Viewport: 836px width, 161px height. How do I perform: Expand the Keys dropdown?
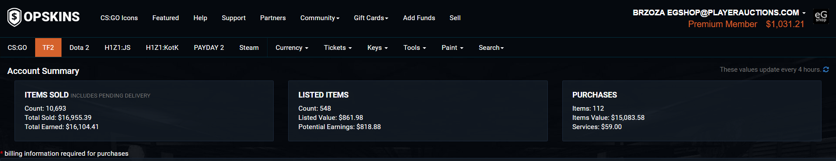(x=377, y=48)
